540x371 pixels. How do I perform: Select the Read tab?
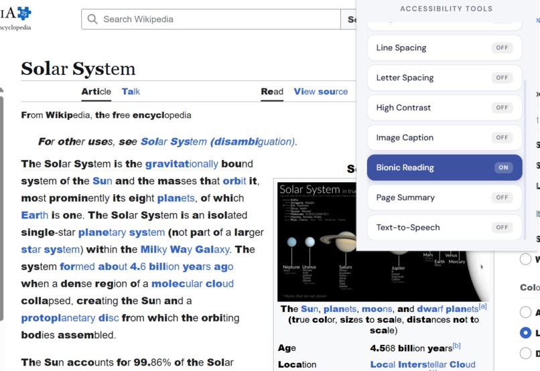click(x=272, y=92)
